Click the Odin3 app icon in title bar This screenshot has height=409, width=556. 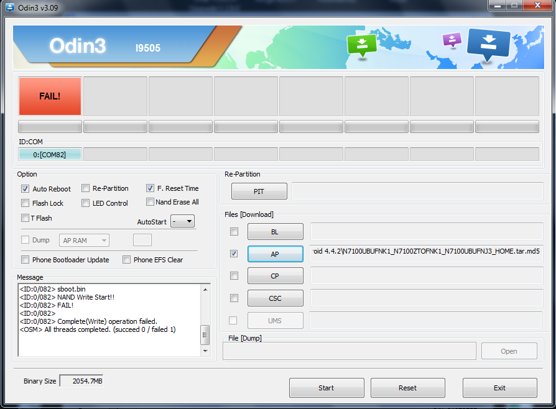click(x=9, y=7)
